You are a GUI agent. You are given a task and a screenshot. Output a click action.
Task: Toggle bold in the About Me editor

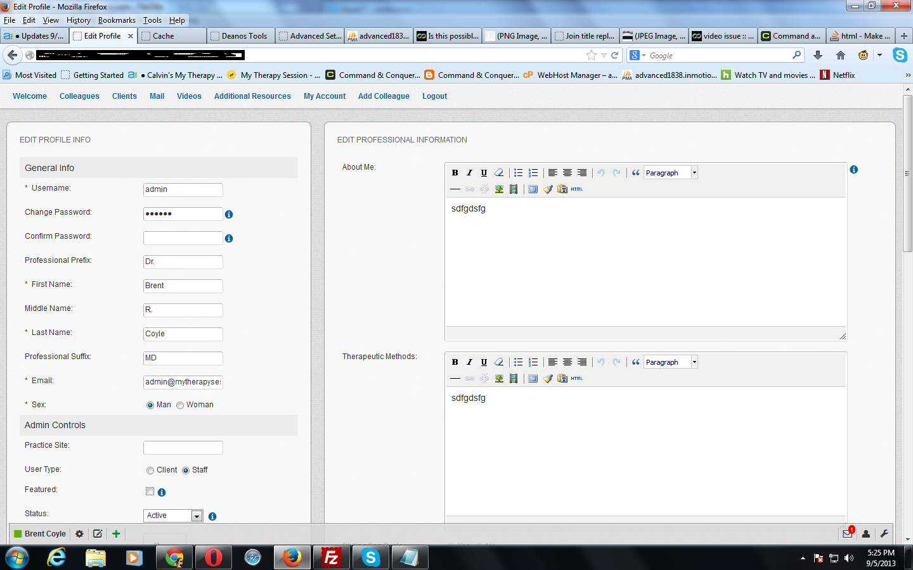click(x=455, y=173)
